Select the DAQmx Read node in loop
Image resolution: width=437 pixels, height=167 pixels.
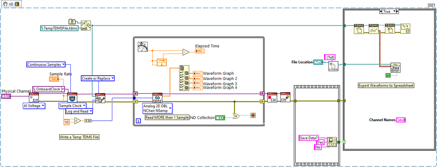point(157,98)
